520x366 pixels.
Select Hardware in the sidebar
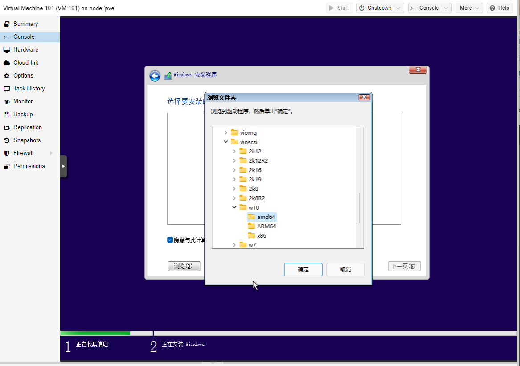click(x=30, y=50)
